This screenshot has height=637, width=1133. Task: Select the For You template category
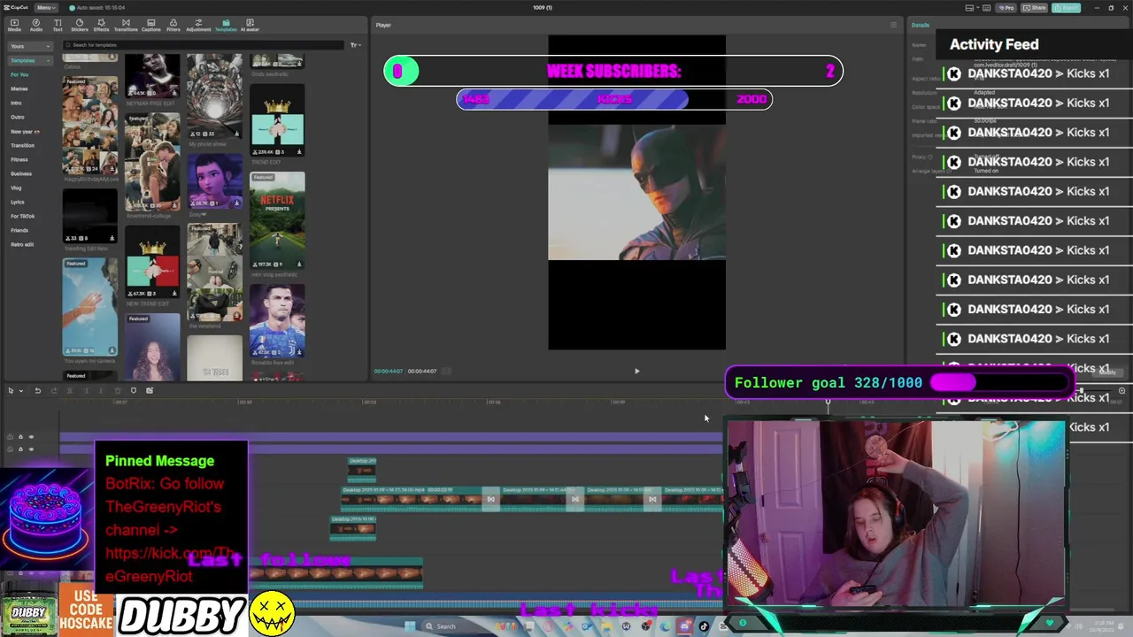point(19,74)
